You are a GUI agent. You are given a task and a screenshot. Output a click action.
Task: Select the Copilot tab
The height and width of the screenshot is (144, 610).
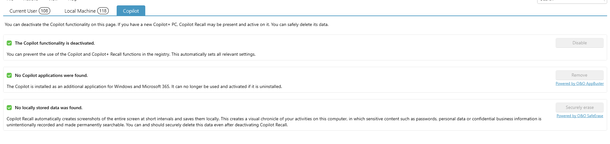pyautogui.click(x=131, y=11)
